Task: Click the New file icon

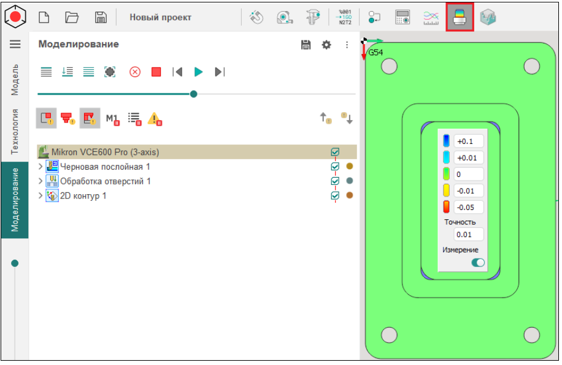Action: coord(44,18)
